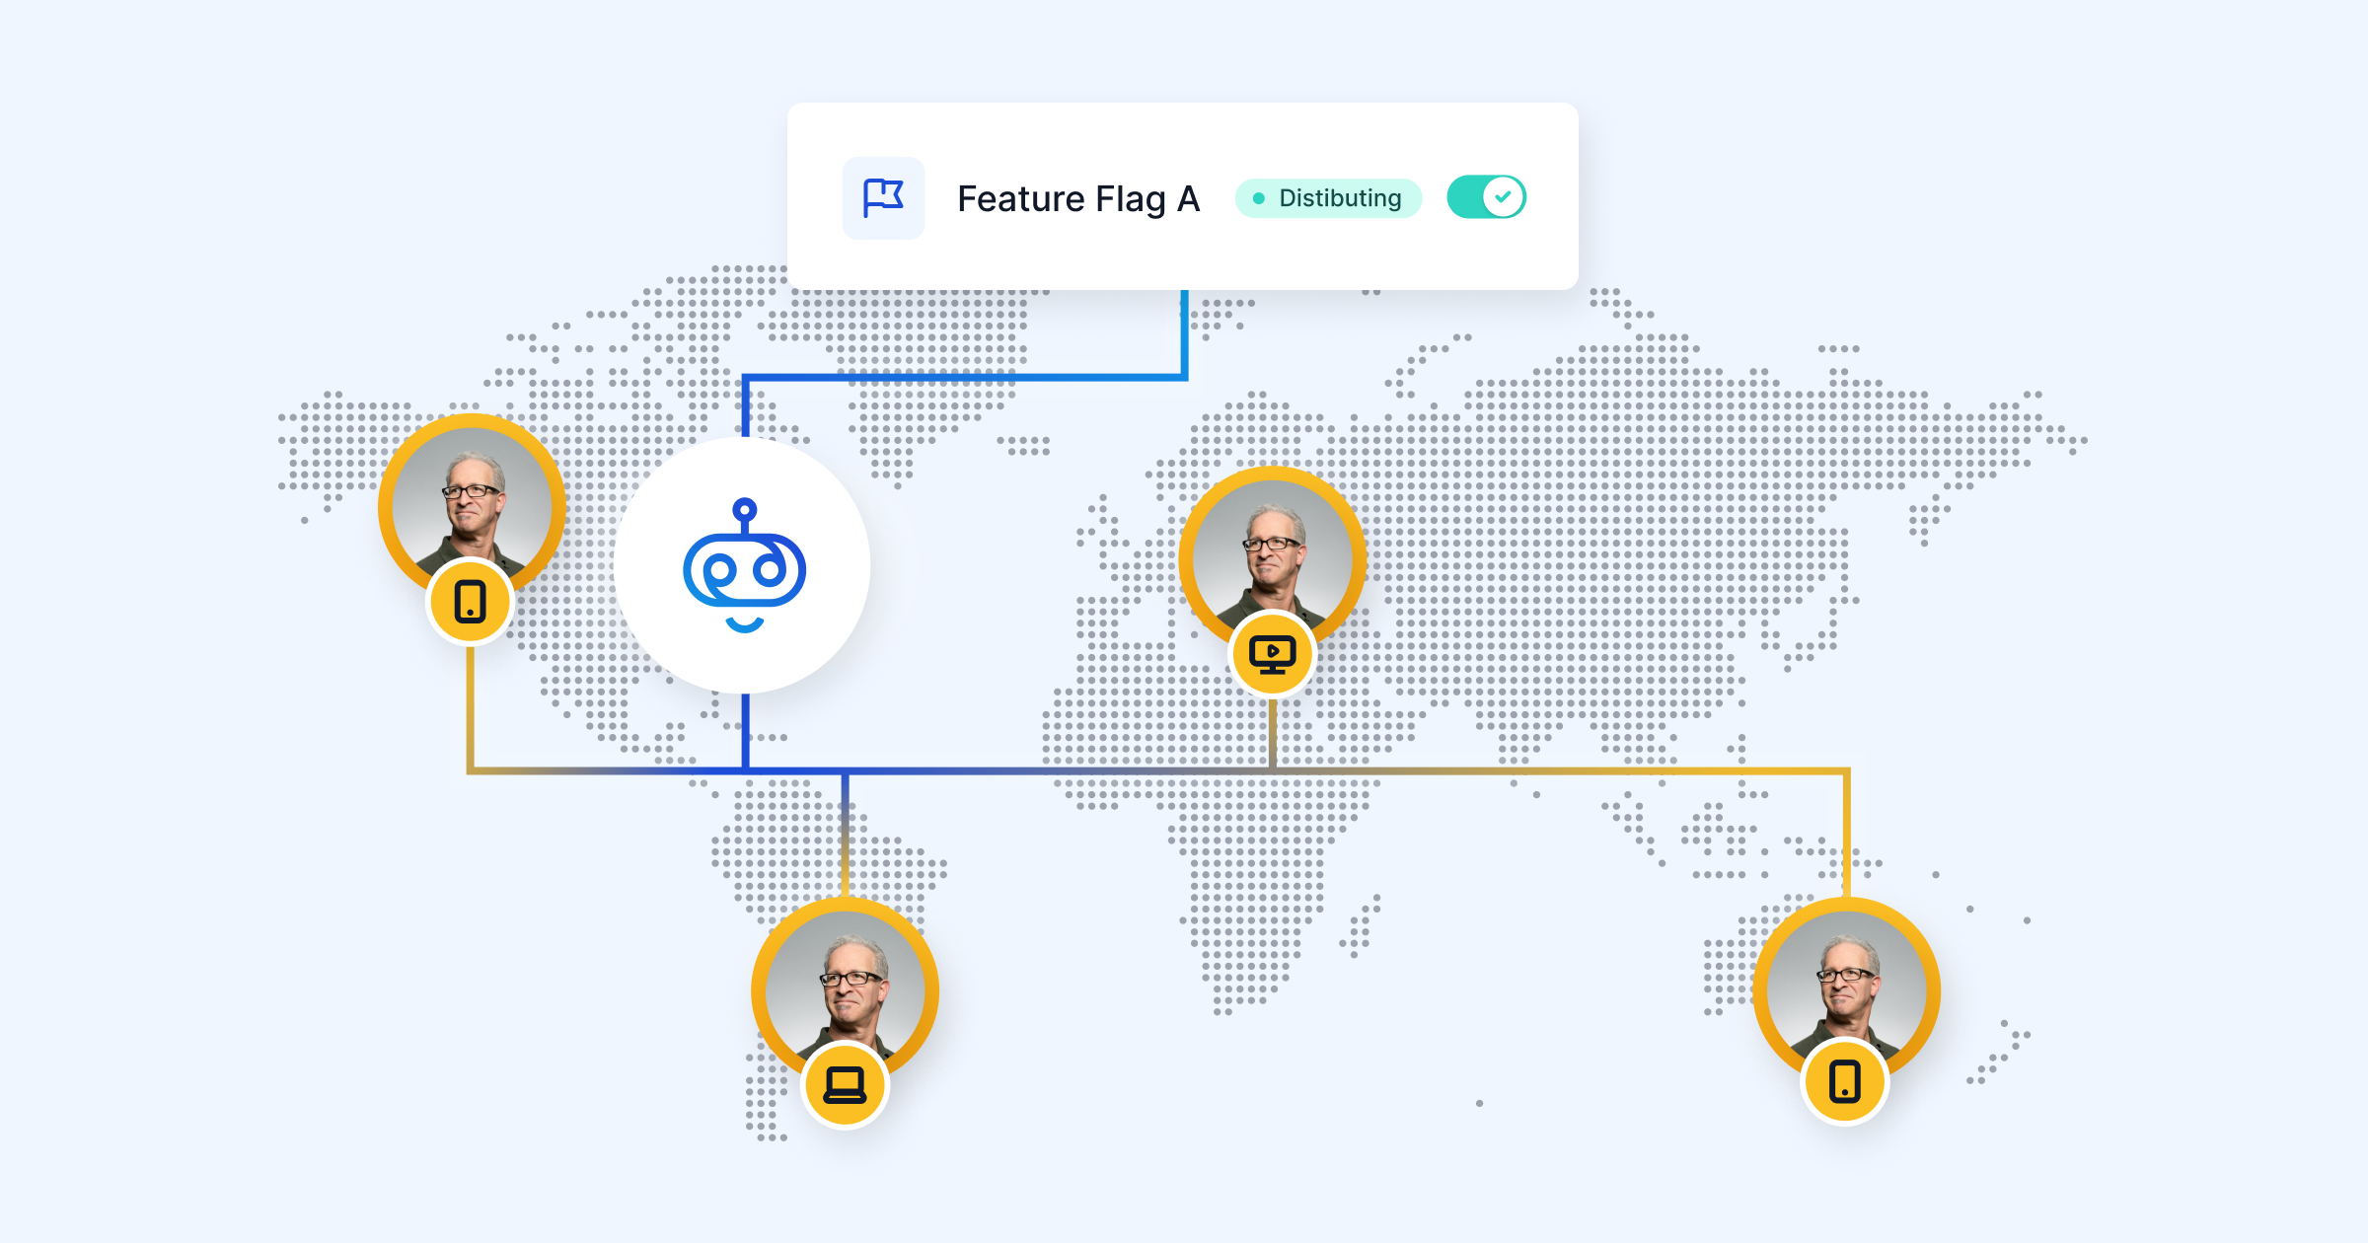Click the phone icon on the left avatar
The height and width of the screenshot is (1243, 2368).
[471, 597]
